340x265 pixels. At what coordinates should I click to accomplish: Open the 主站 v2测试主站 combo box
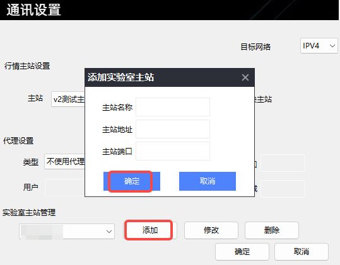pyautogui.click(x=68, y=99)
